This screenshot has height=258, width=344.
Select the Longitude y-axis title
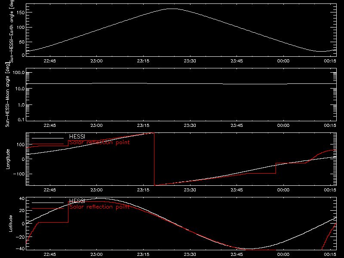(x=8, y=159)
